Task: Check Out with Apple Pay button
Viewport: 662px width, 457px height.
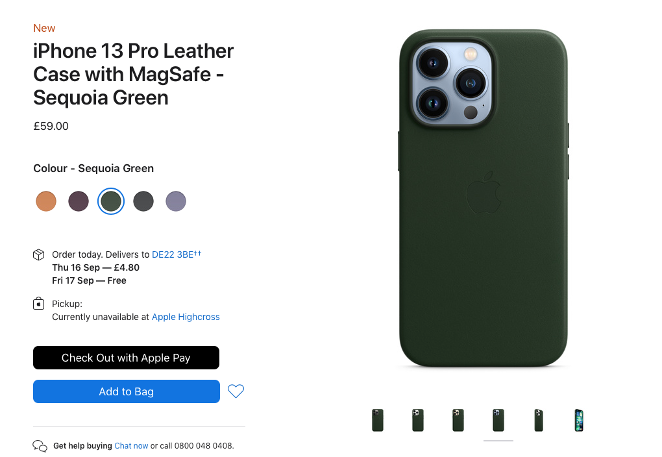Action: (x=127, y=358)
